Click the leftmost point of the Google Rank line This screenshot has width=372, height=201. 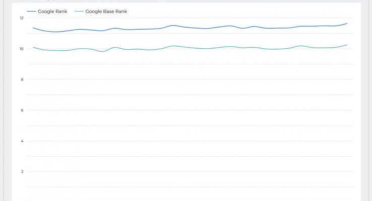pyautogui.click(x=33, y=28)
